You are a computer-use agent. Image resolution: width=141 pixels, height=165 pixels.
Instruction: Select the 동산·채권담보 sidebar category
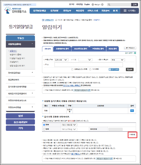pyautogui.click(x=20, y=122)
